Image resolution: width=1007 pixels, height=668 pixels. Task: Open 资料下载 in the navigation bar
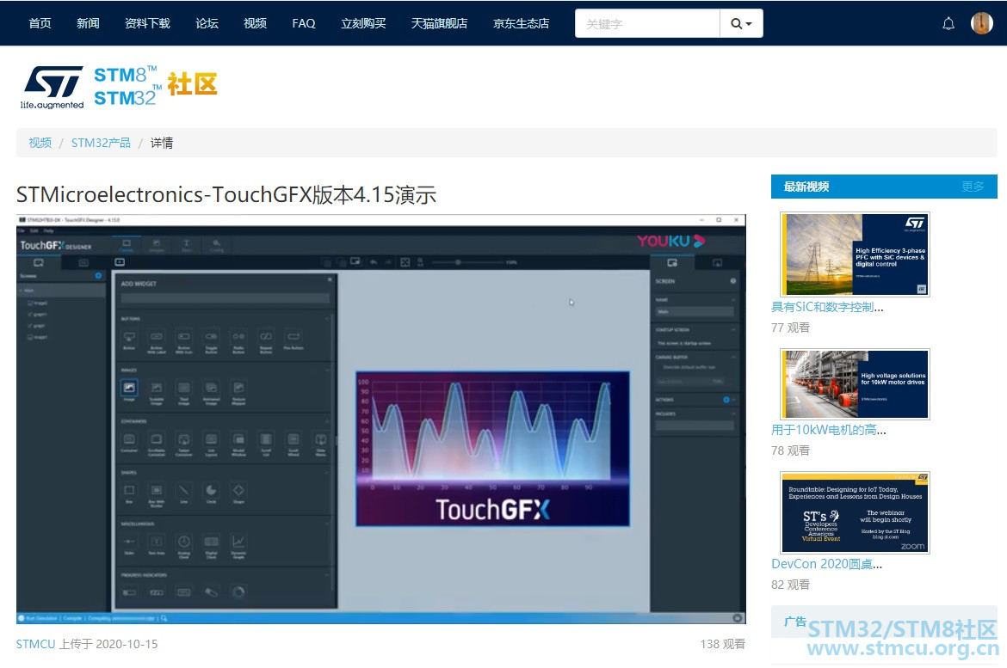point(148,24)
